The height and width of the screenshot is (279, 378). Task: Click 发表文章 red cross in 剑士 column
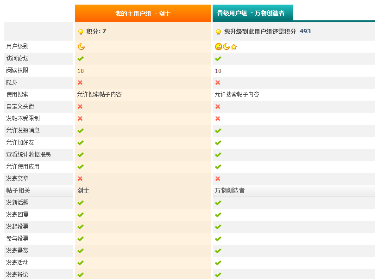pos(80,179)
